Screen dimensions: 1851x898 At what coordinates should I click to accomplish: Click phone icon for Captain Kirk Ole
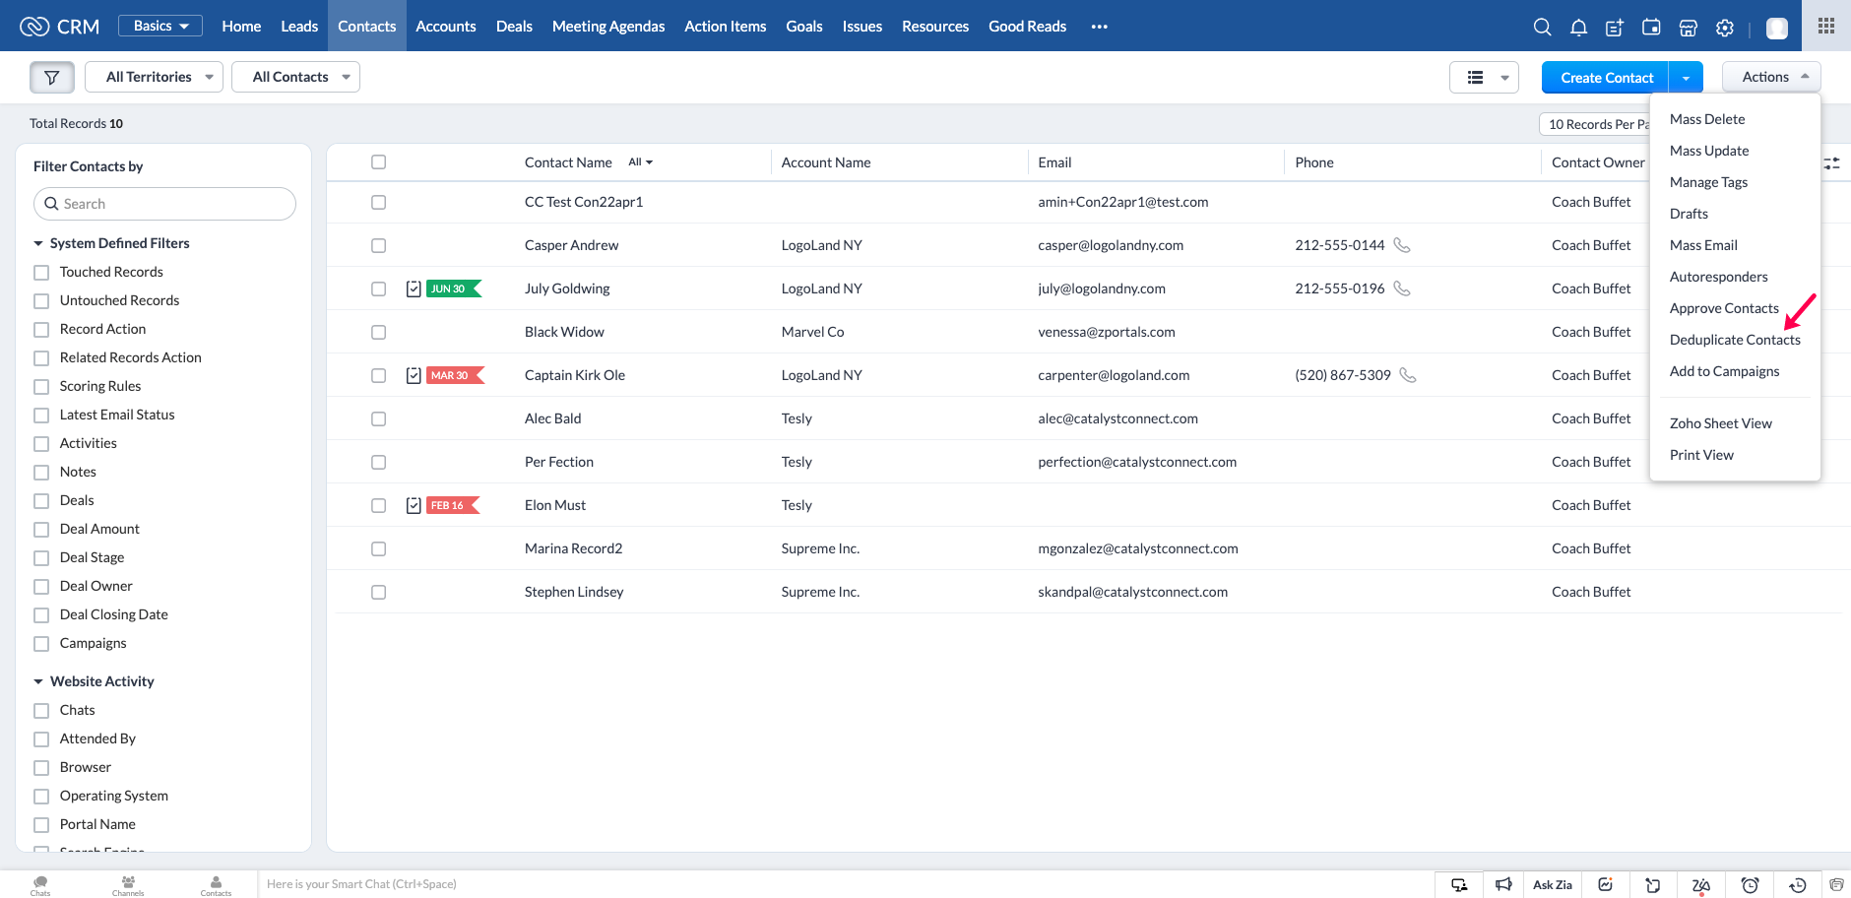[x=1408, y=375]
